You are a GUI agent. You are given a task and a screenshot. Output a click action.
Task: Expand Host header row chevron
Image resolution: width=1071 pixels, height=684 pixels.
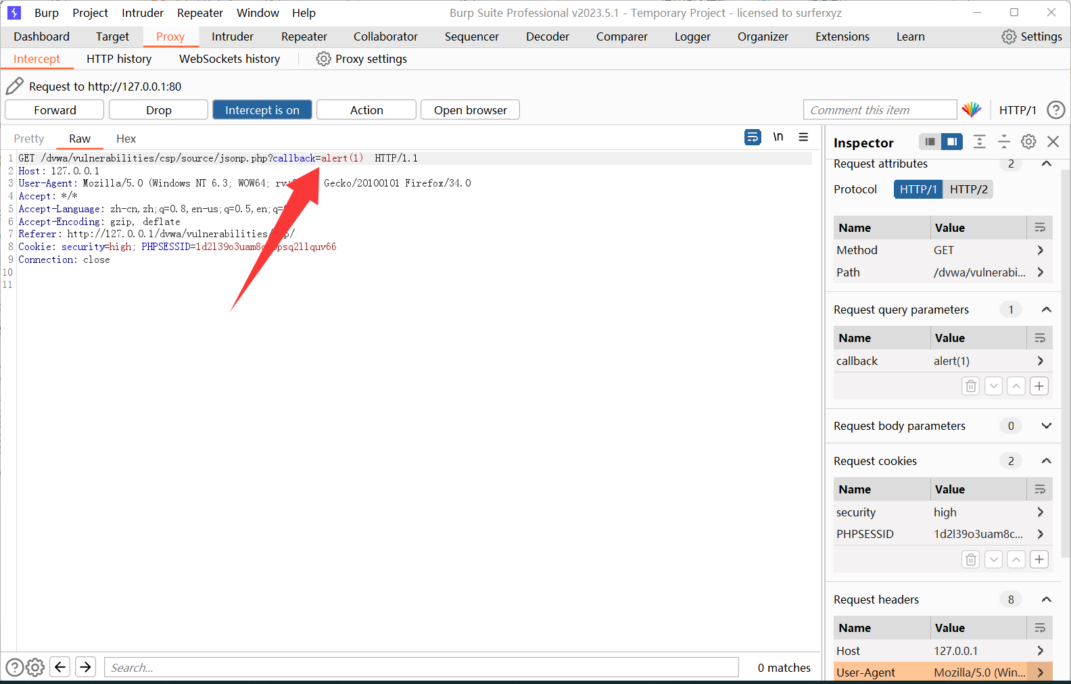(1040, 651)
